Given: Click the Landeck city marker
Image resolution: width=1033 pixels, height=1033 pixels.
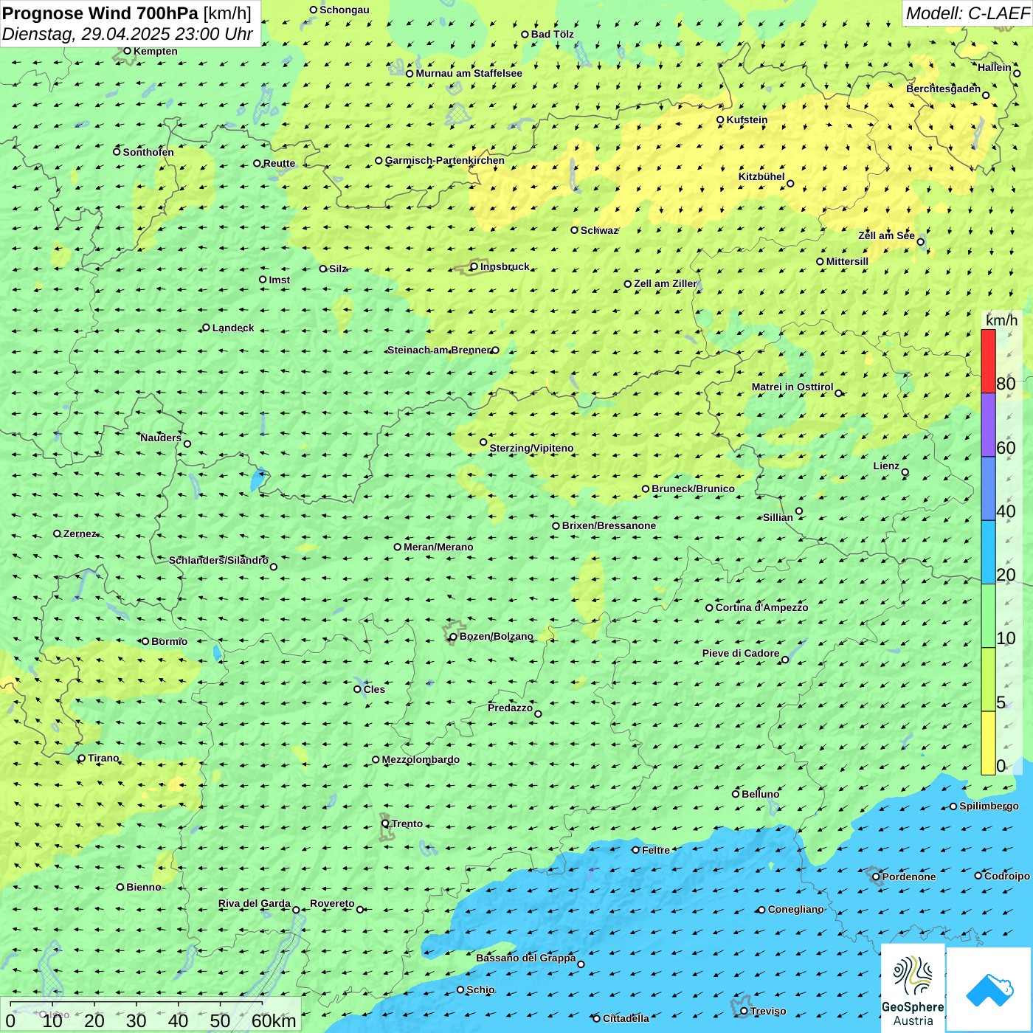Looking at the screenshot, I should coord(206,328).
